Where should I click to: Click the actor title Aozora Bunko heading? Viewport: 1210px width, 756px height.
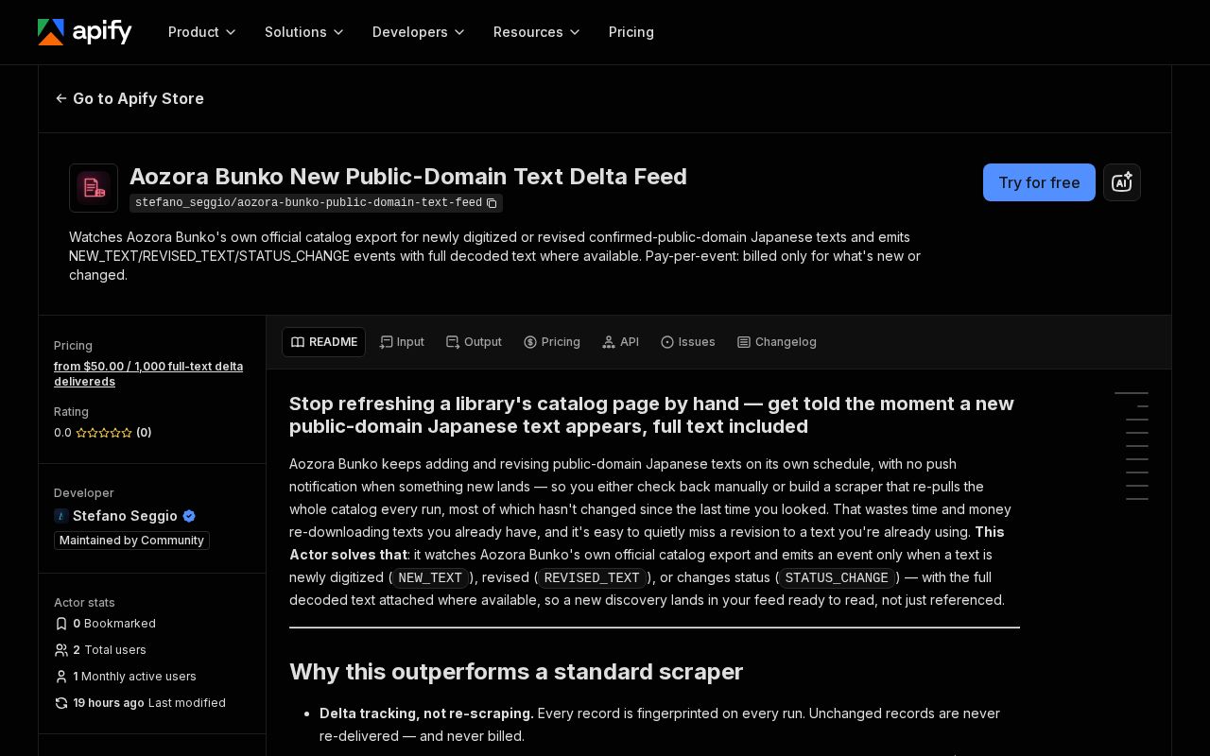408,177
